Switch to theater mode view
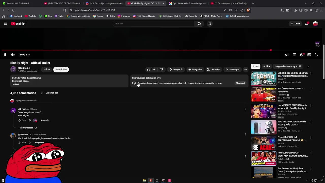This screenshot has width=325, height=183. pos(309,55)
